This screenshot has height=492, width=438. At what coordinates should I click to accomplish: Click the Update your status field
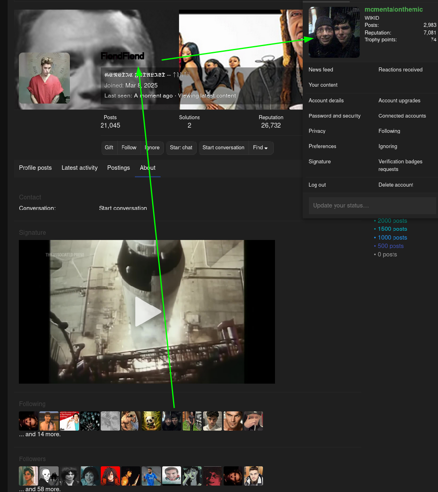click(372, 205)
